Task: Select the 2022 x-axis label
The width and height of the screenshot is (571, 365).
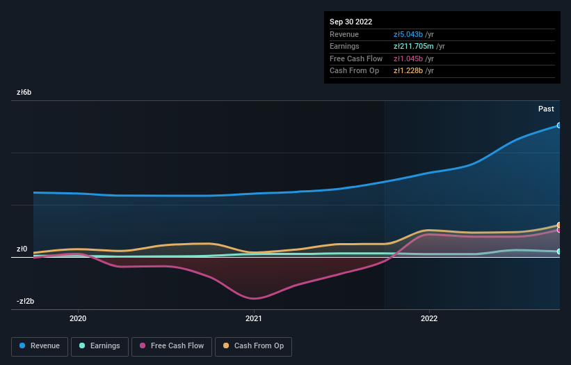Action: (x=429, y=319)
